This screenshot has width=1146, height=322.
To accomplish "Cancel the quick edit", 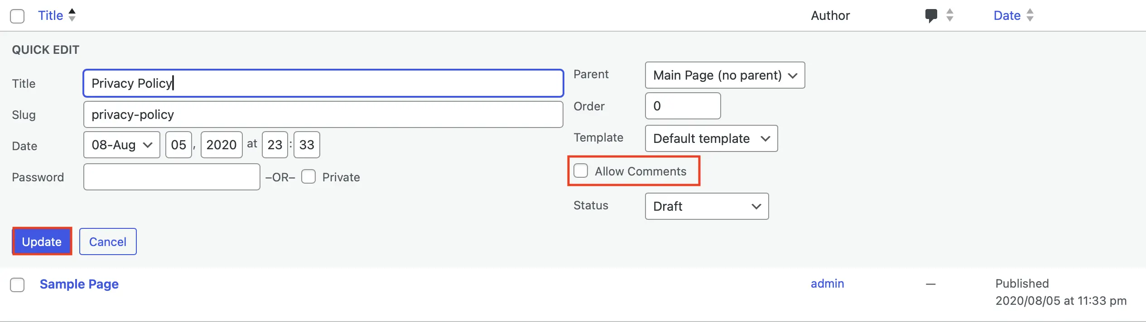I will click(x=107, y=241).
